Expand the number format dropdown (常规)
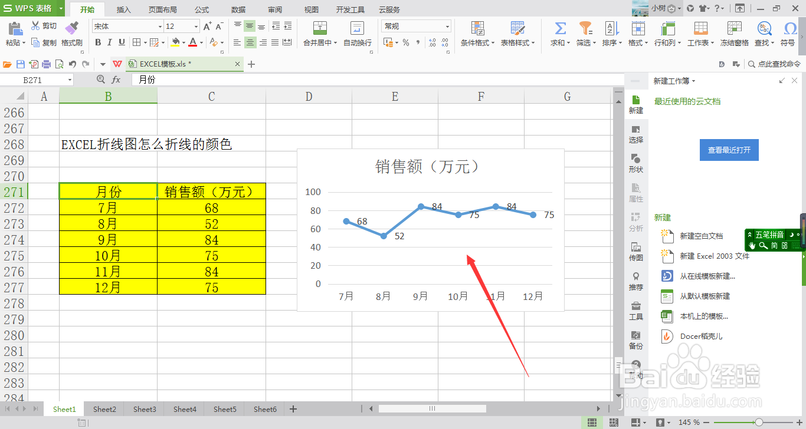The height and width of the screenshot is (429, 806). [448, 27]
